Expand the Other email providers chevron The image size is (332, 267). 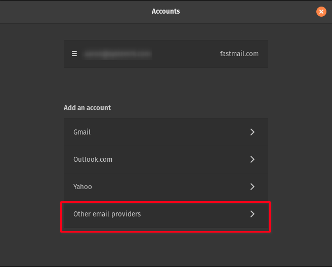point(252,214)
